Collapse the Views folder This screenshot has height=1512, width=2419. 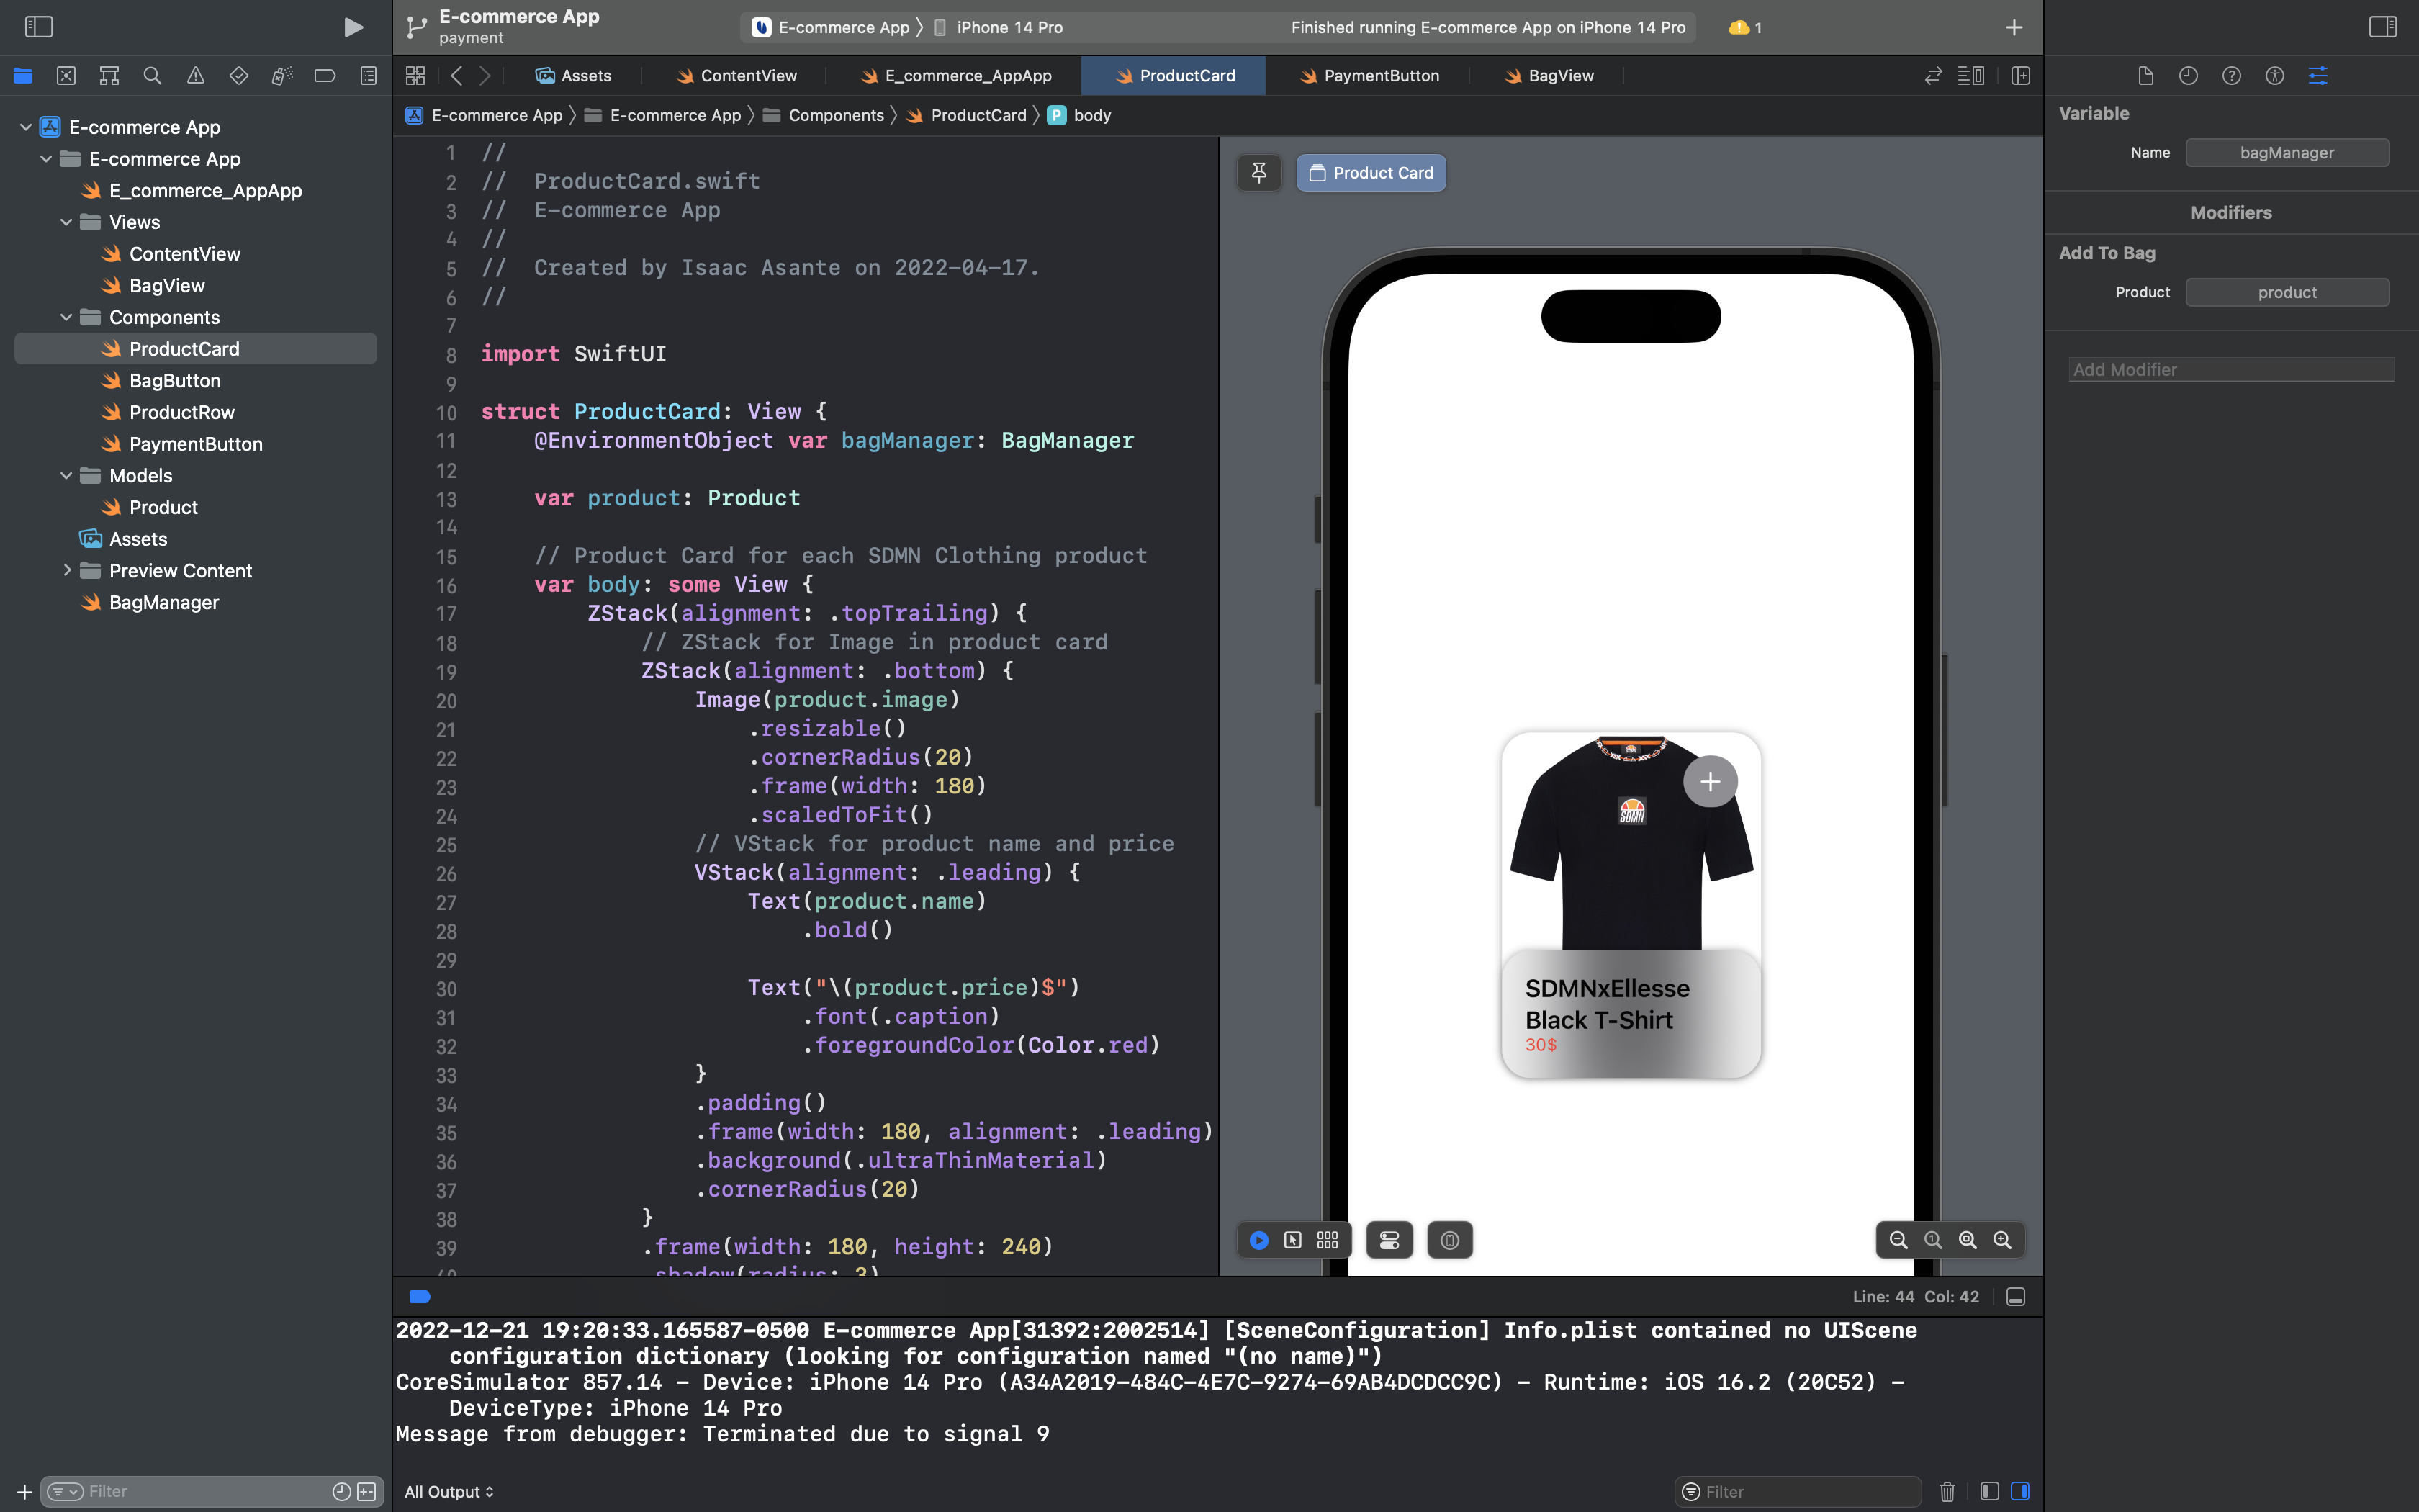[x=66, y=222]
